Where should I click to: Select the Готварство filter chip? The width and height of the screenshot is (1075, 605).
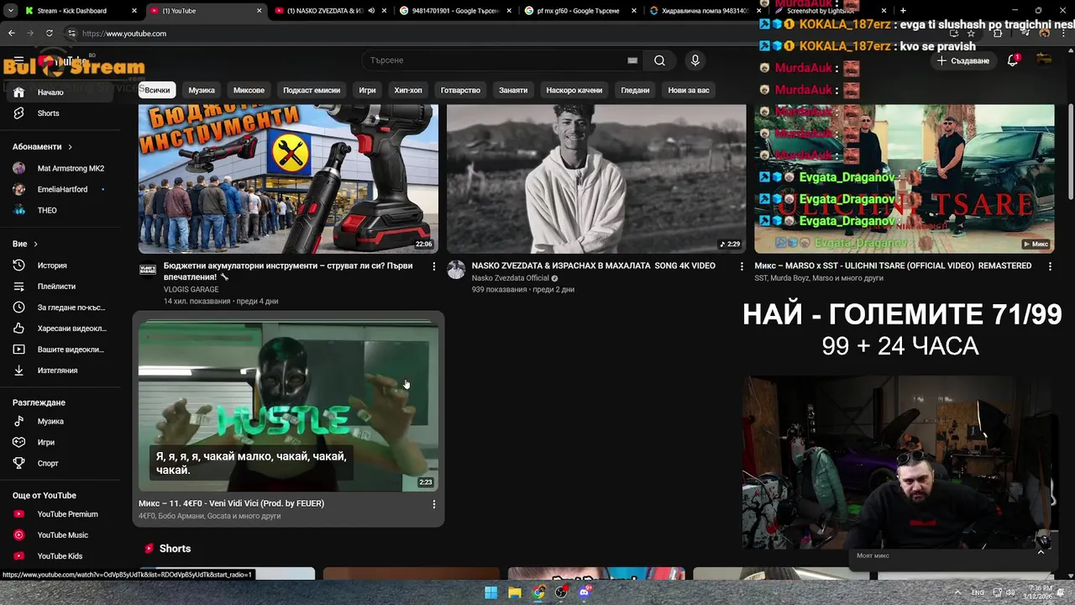[x=460, y=90]
